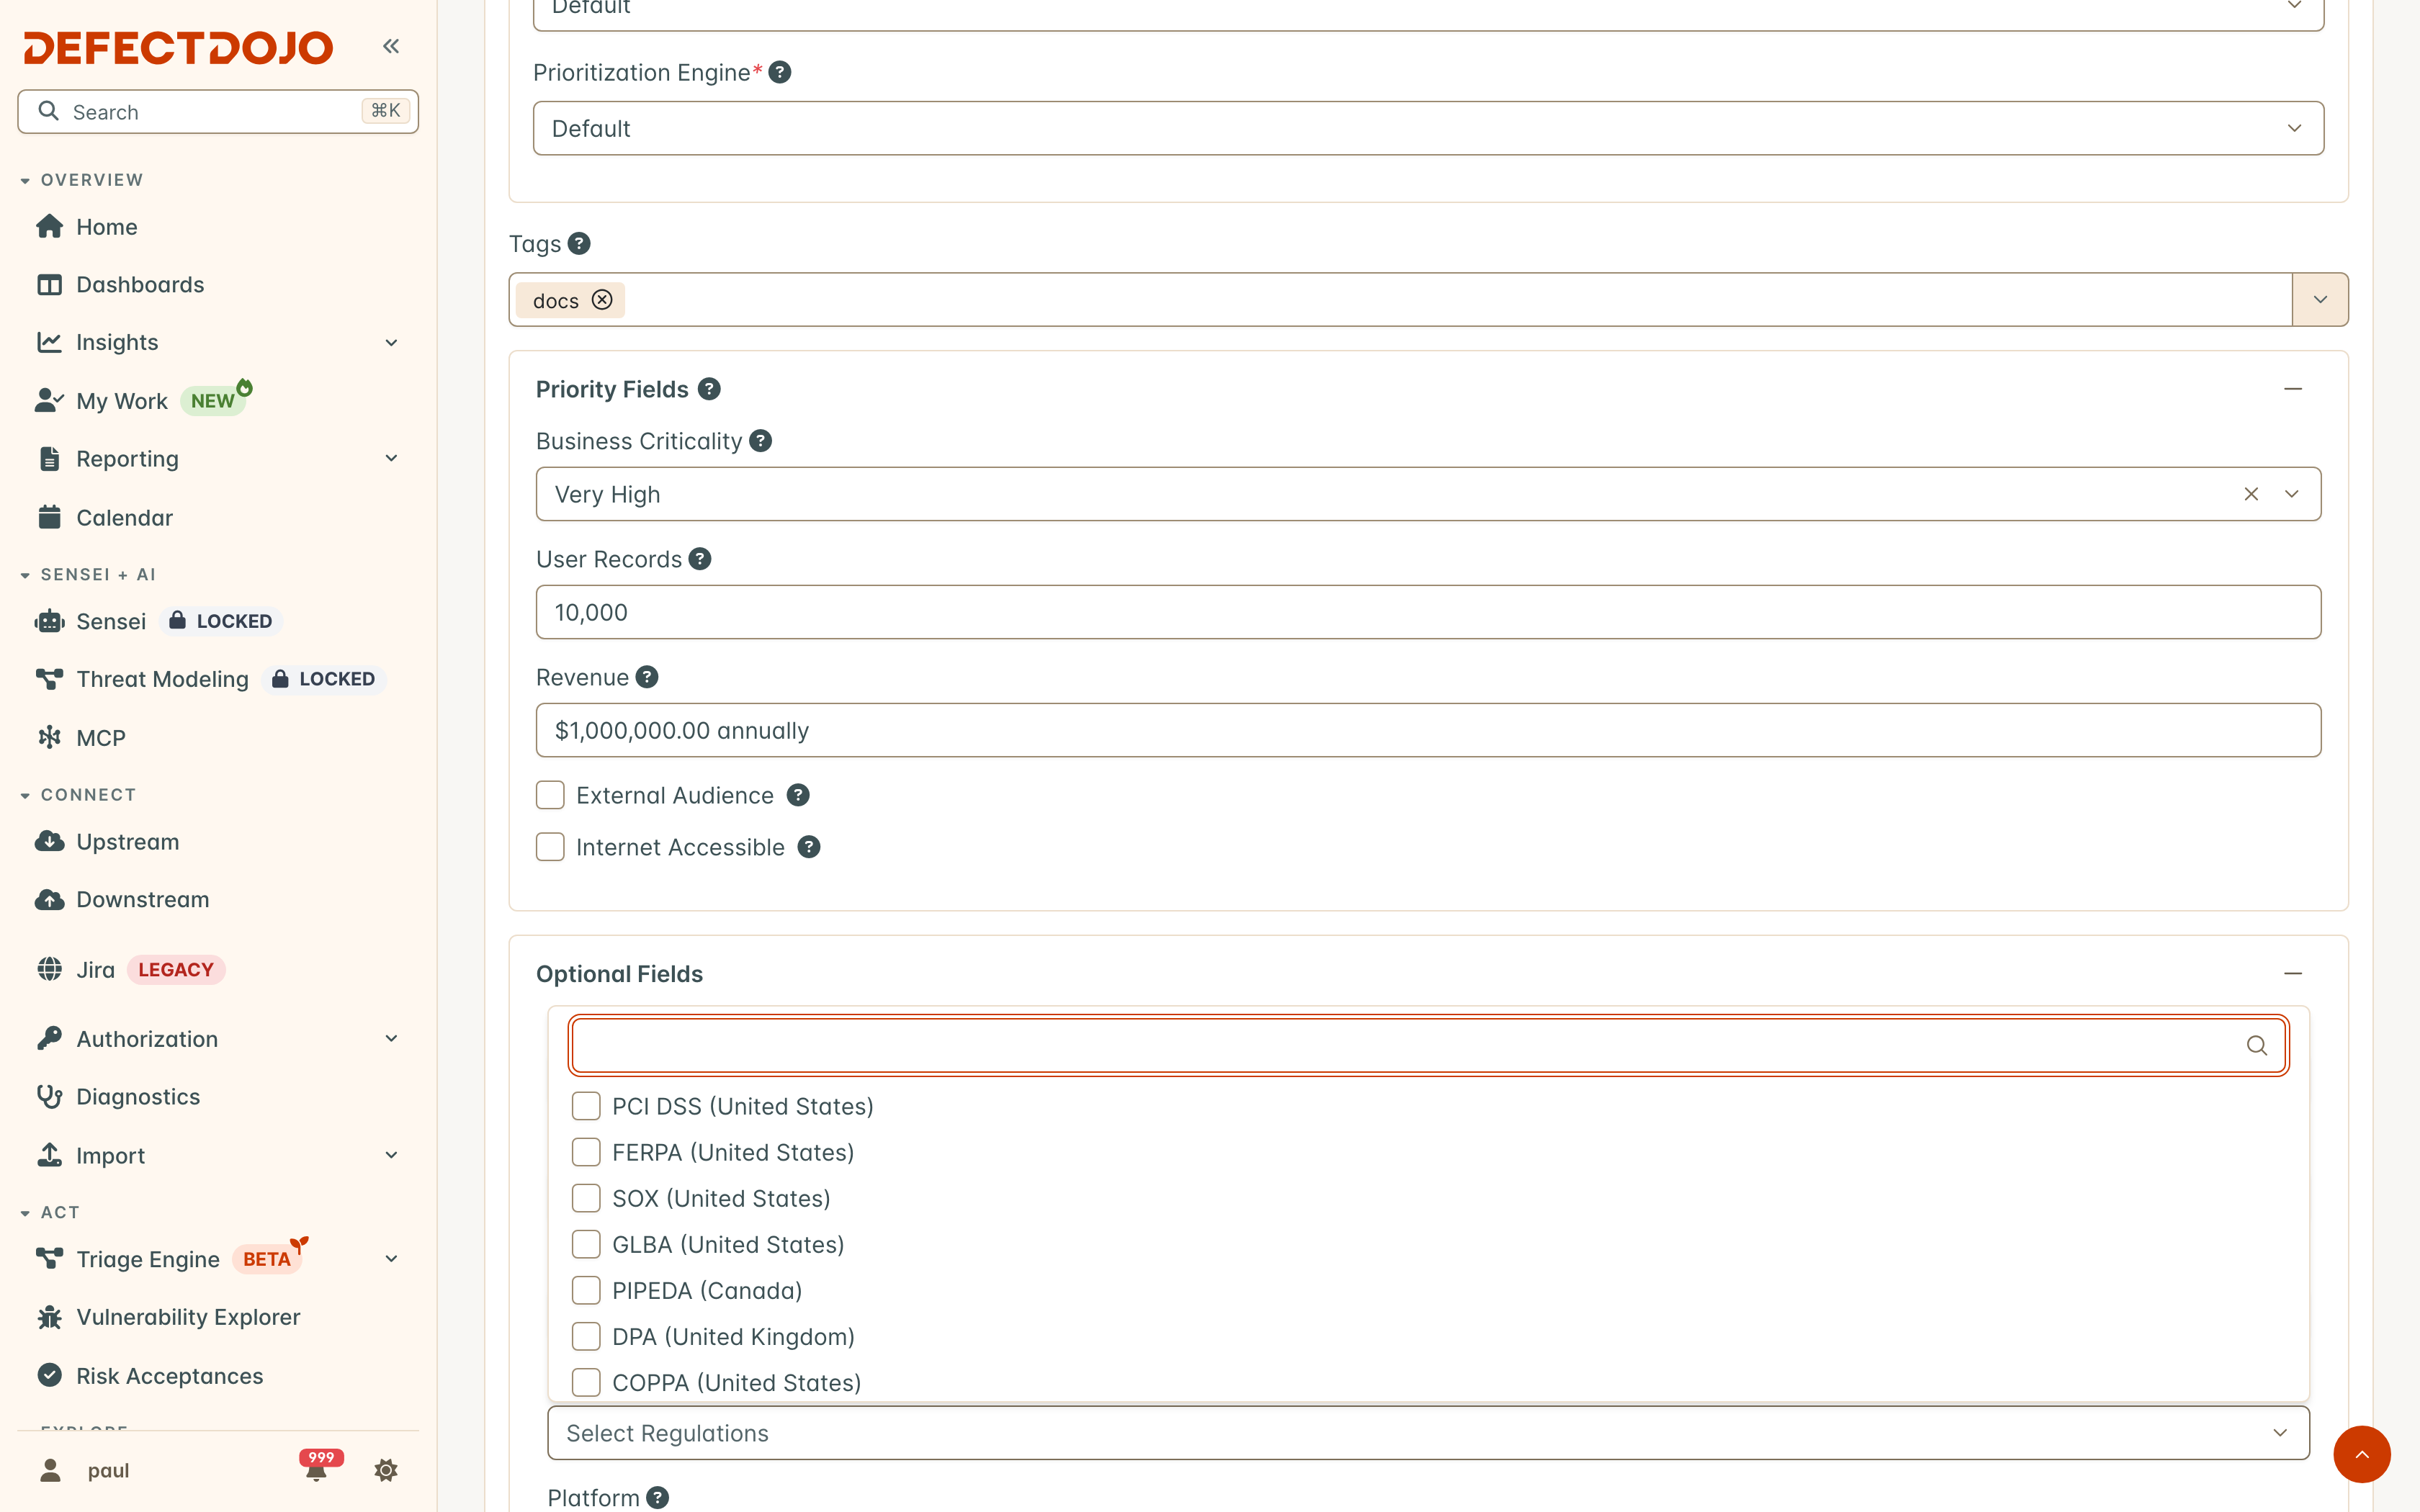
Task: Click the search magnifier in the regulations filter
Action: coord(2256,1045)
